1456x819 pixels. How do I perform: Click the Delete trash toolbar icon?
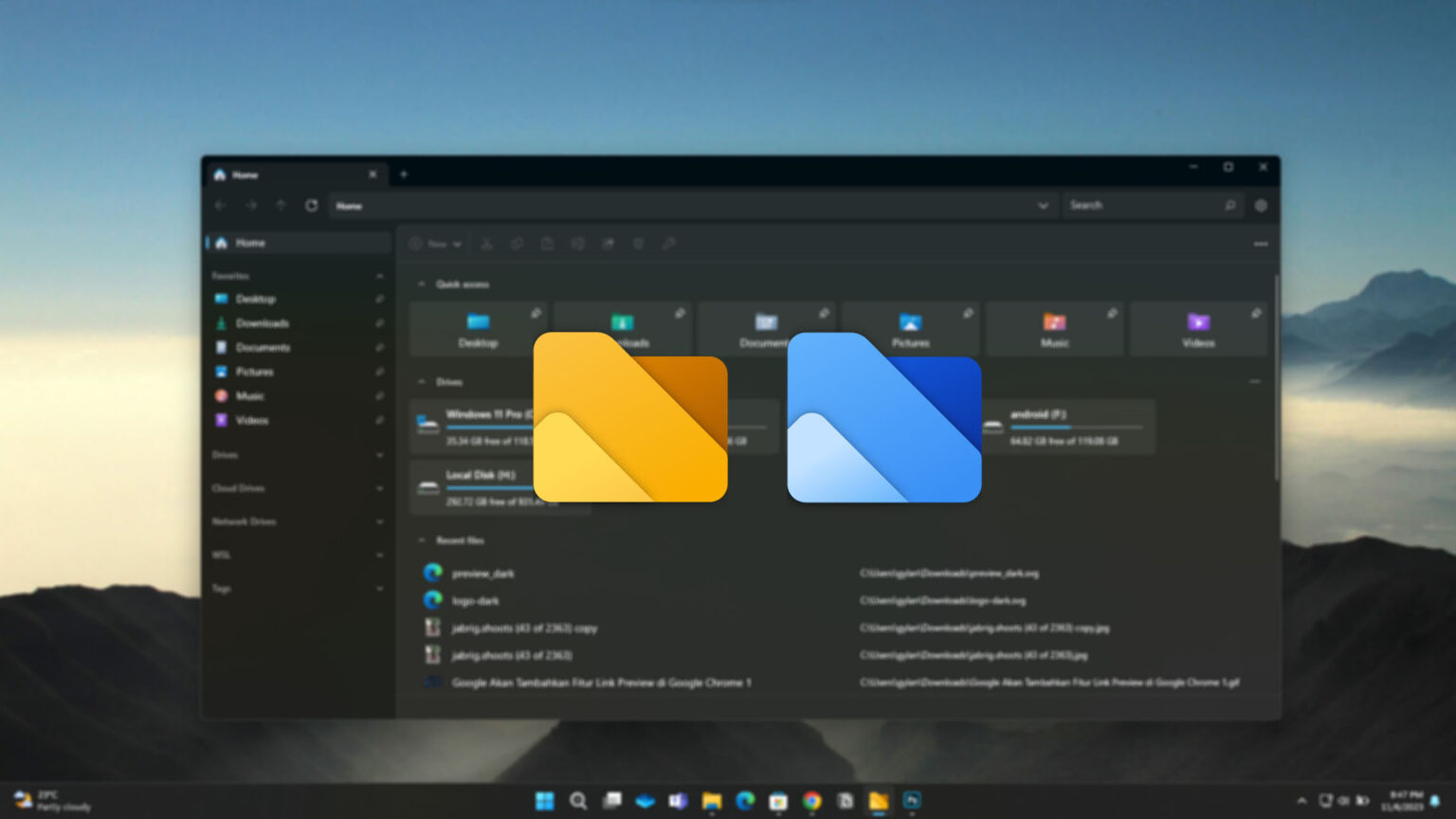click(x=638, y=244)
